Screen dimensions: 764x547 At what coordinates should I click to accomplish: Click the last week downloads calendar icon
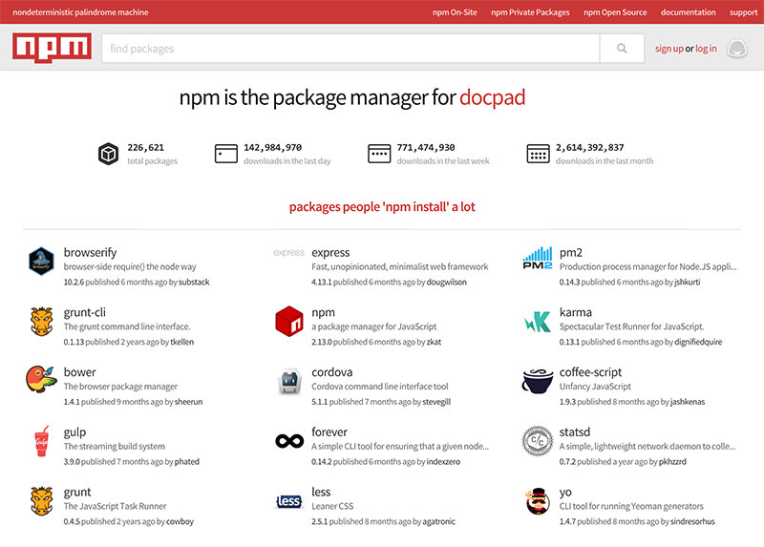[379, 154]
